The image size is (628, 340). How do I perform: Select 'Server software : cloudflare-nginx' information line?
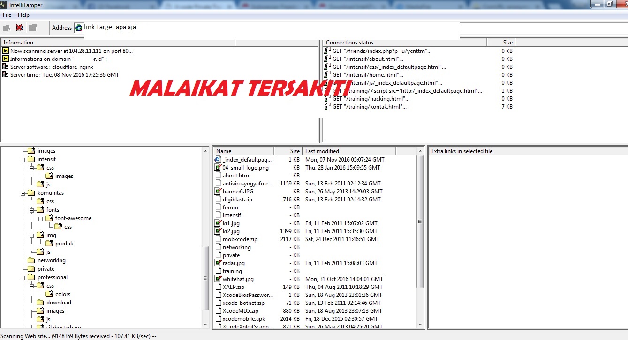(x=52, y=67)
